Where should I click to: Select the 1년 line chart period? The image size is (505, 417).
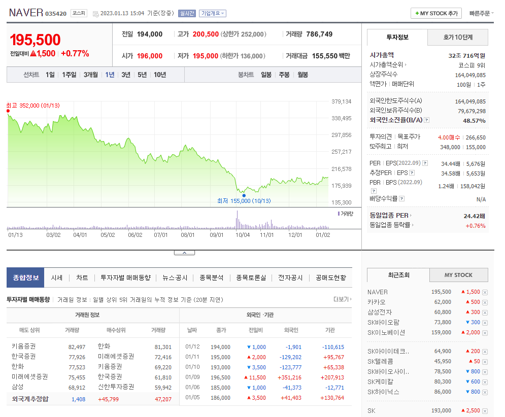110,75
